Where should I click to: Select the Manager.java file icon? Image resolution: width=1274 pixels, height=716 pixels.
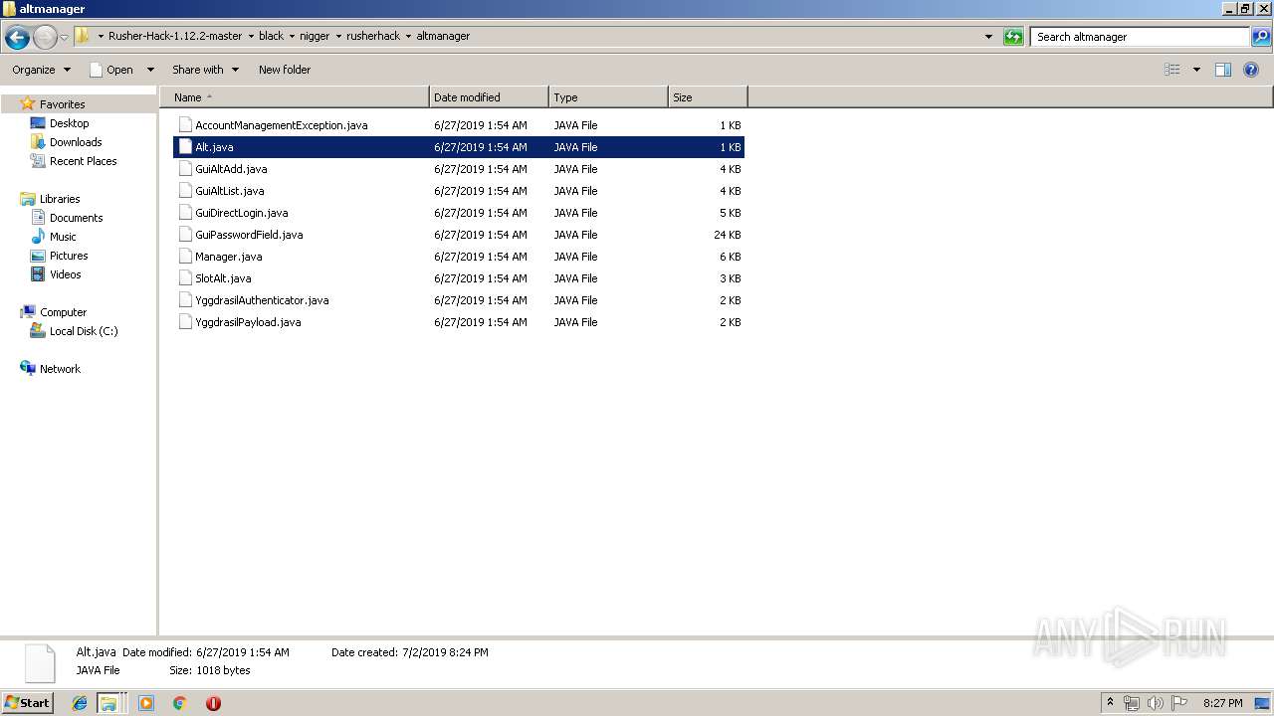[x=185, y=257]
